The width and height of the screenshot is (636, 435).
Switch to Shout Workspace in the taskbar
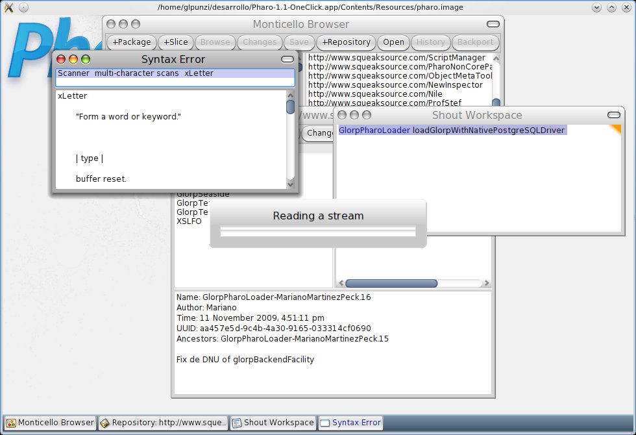(273, 423)
